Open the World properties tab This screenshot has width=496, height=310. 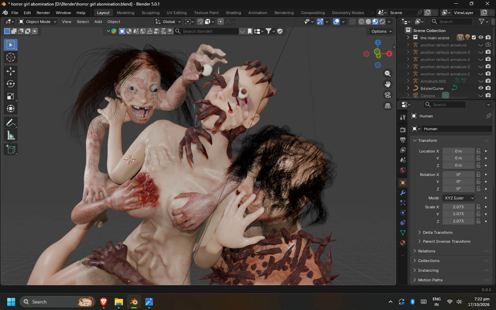click(x=403, y=170)
